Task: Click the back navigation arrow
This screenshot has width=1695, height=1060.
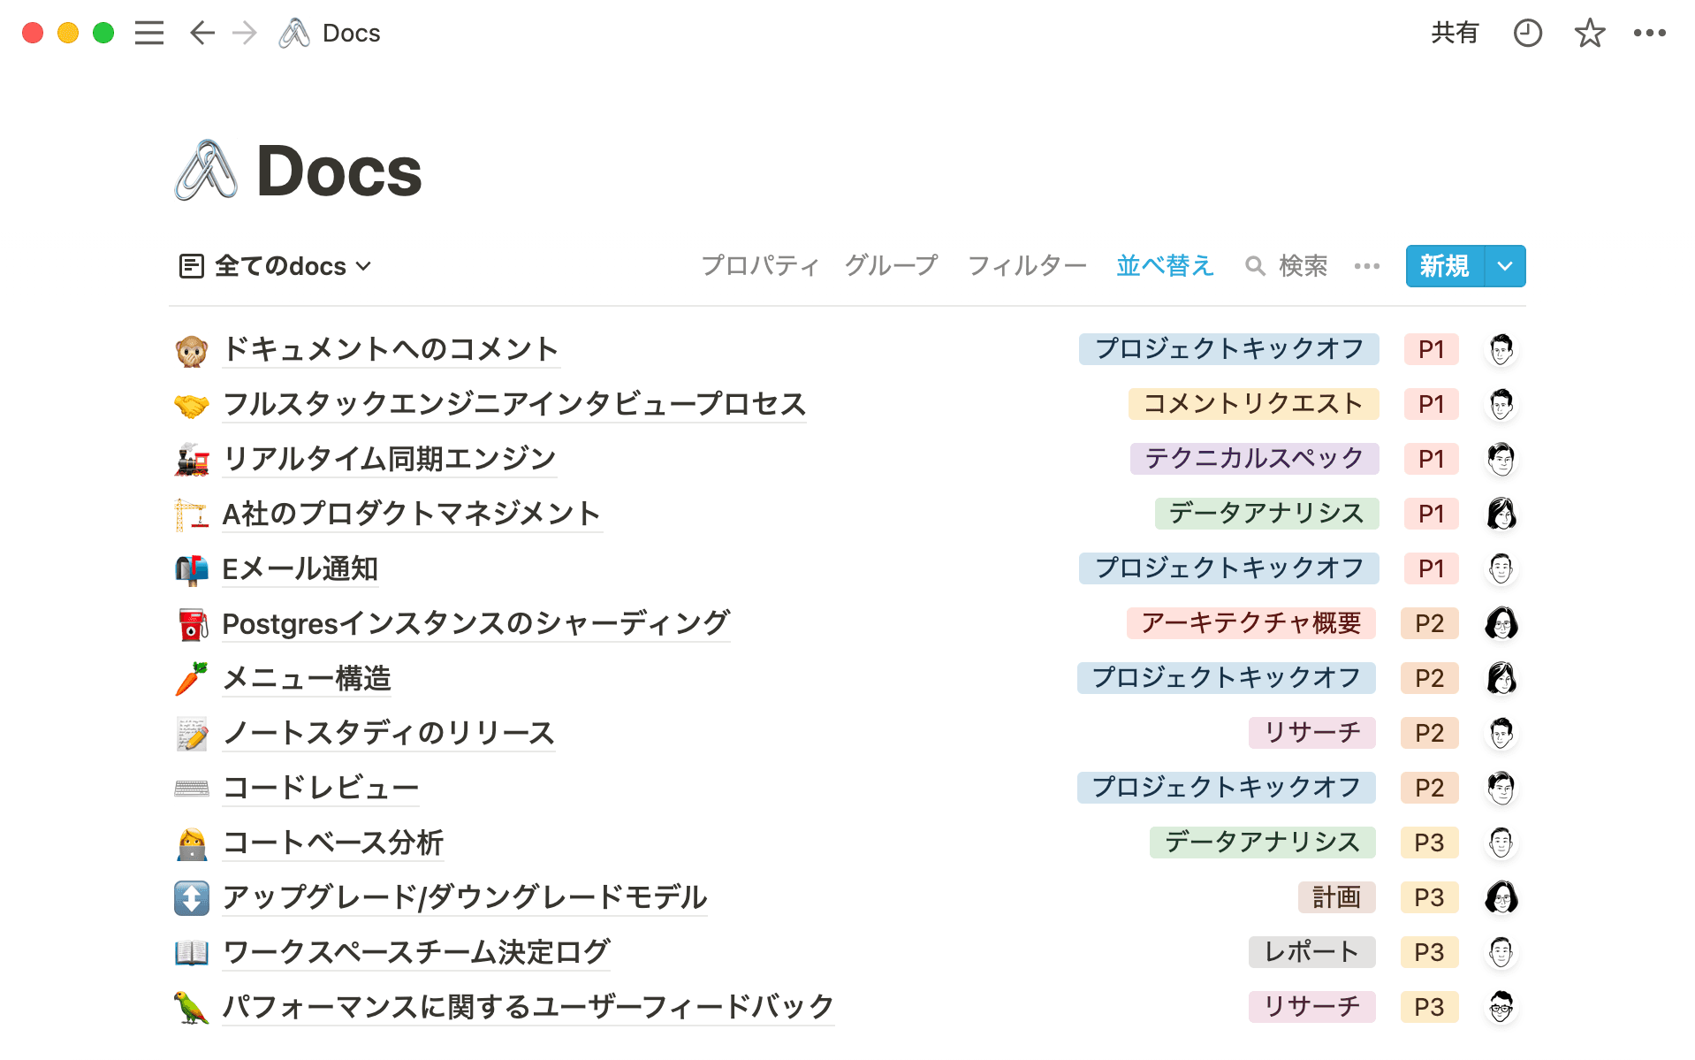Action: (x=202, y=33)
